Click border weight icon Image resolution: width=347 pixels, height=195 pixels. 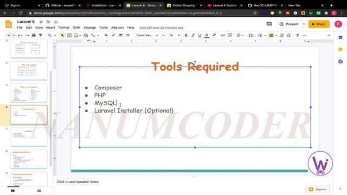tap(120, 35)
